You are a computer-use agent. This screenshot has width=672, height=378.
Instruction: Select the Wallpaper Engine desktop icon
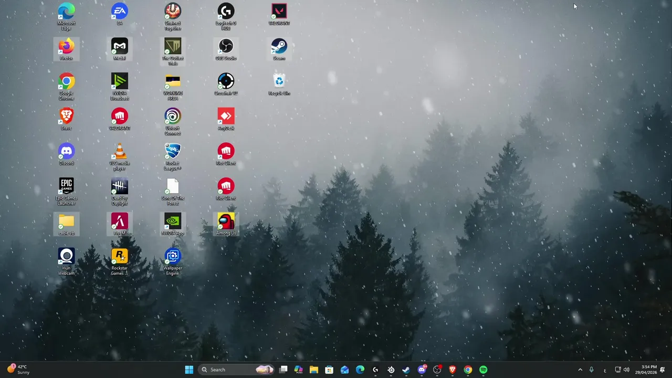pyautogui.click(x=173, y=261)
